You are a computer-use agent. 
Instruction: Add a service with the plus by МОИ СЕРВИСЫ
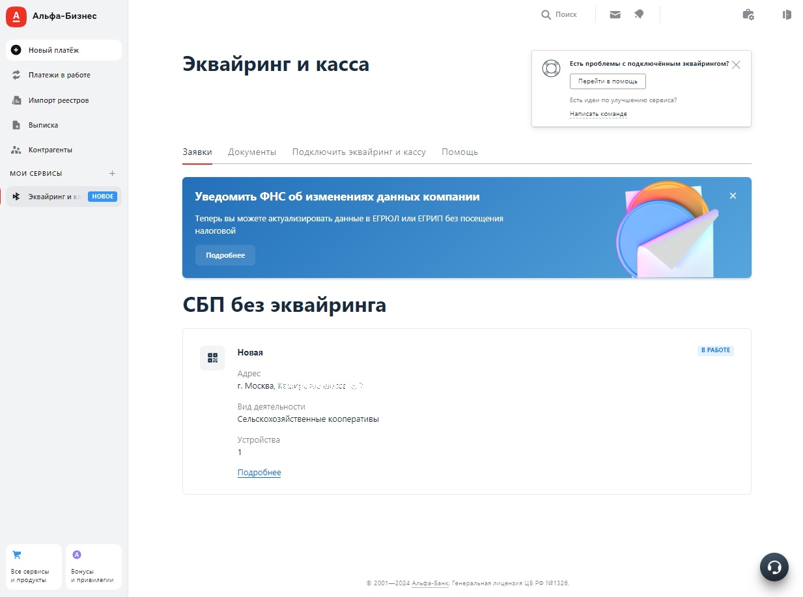112,174
